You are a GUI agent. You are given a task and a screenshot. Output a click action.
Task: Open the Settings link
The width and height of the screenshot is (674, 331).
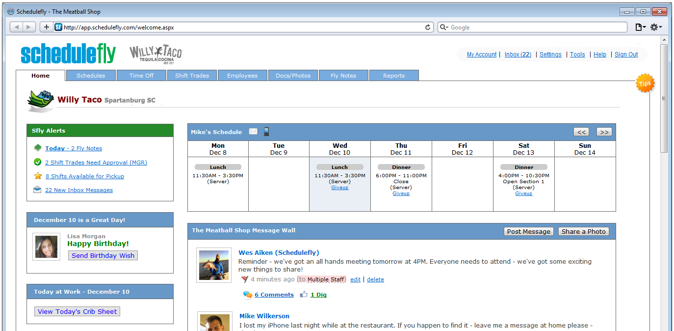point(550,55)
